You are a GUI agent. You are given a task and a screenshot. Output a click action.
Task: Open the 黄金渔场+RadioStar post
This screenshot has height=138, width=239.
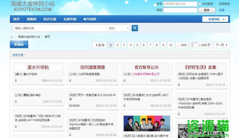click(200, 103)
